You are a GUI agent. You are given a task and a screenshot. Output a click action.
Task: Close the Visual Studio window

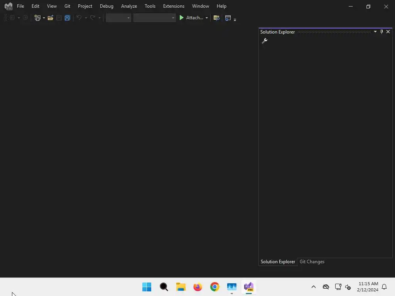386,6
